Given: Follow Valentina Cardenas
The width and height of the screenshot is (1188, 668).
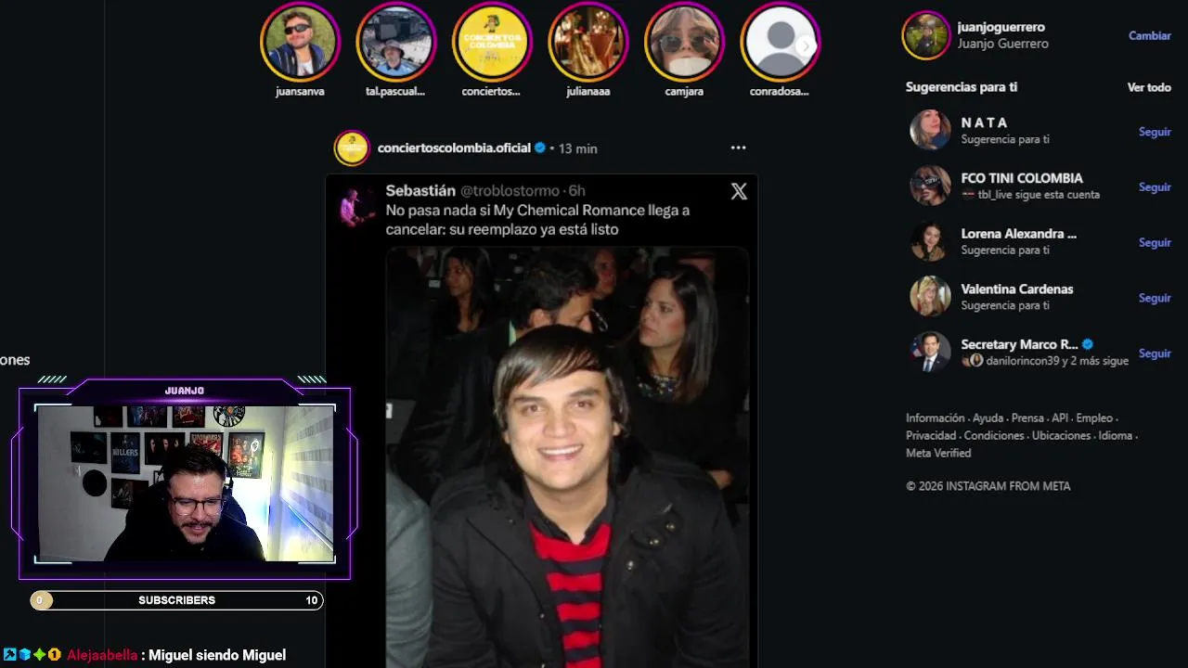Looking at the screenshot, I should pyautogui.click(x=1155, y=298).
